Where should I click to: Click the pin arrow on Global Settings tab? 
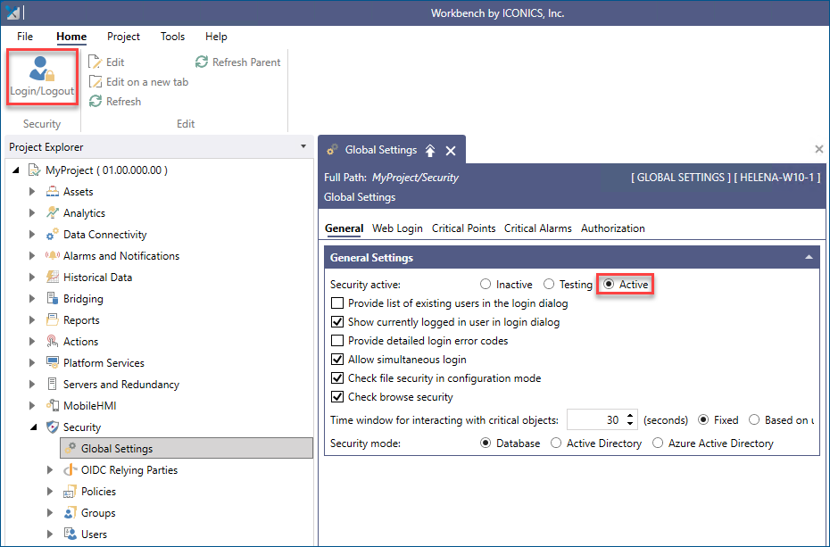430,151
